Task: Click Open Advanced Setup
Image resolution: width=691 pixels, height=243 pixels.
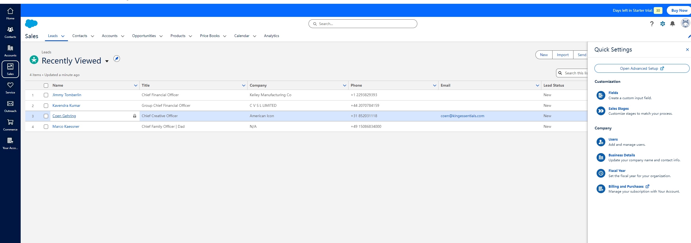Action: pos(642,68)
